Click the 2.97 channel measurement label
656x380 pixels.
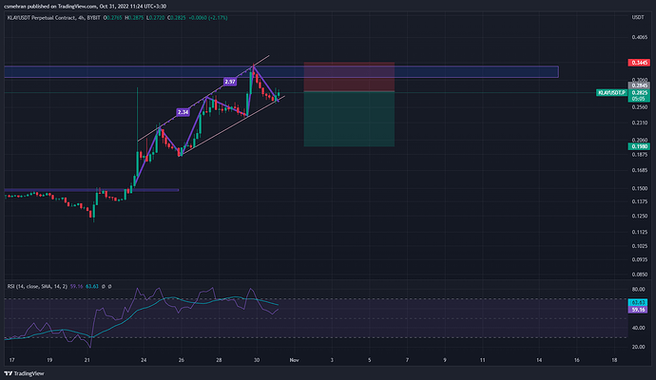click(x=230, y=82)
